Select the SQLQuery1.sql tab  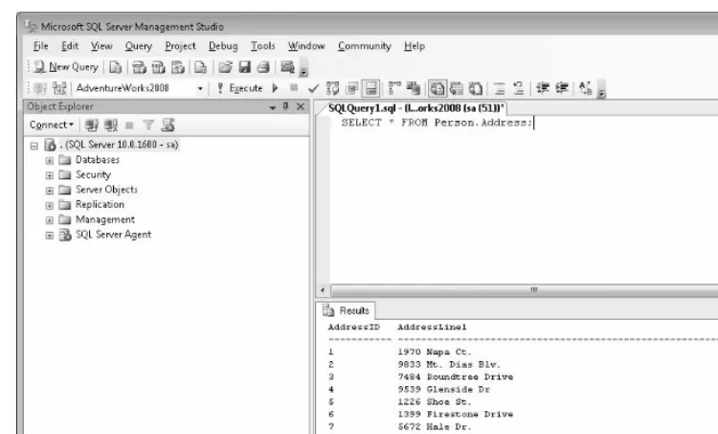[415, 108]
